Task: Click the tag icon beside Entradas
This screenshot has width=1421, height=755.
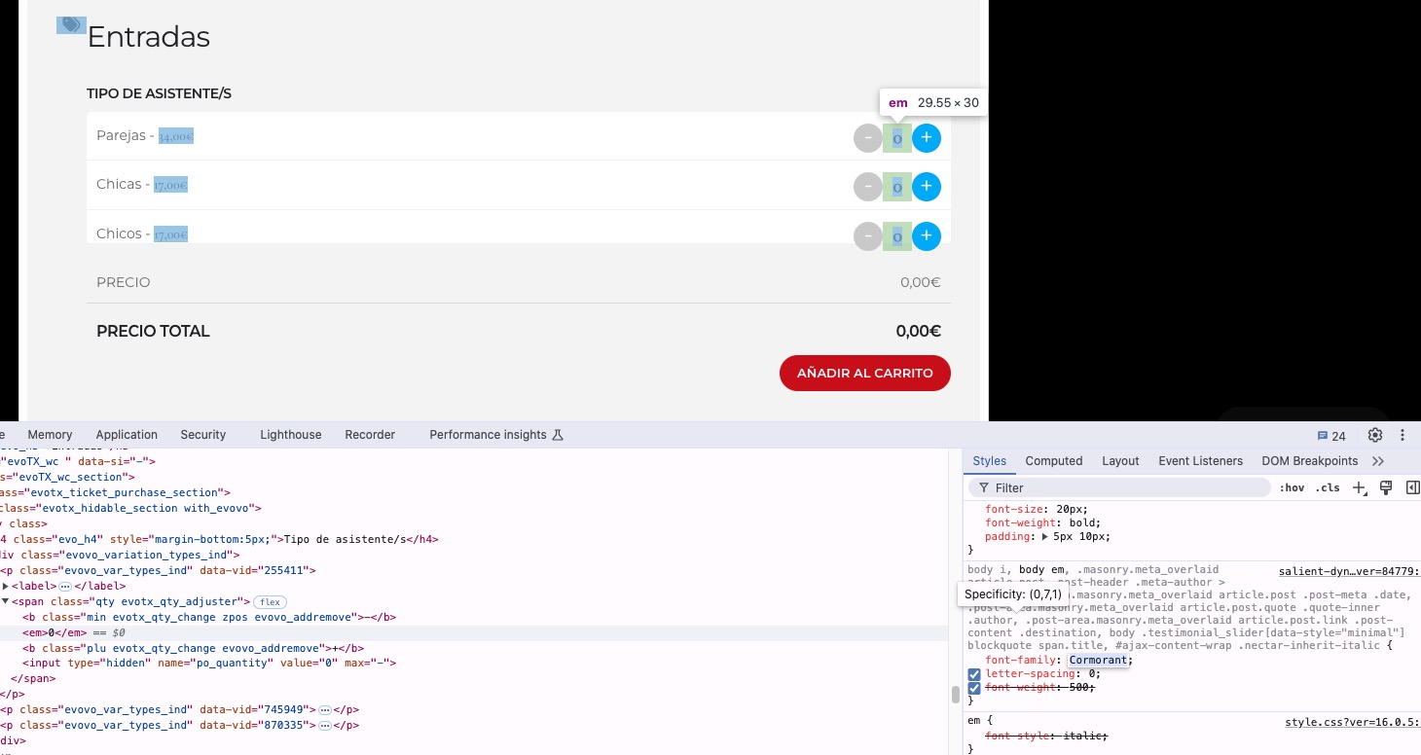Action: point(71,25)
